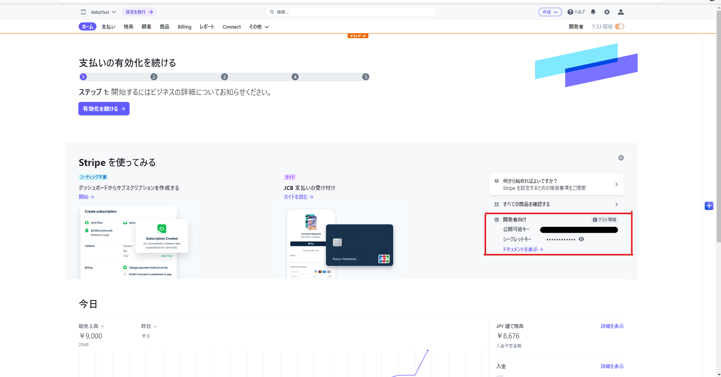The width and height of the screenshot is (721, 377).
Task: Click step 4 circle in progress bar
Action: (x=295, y=77)
